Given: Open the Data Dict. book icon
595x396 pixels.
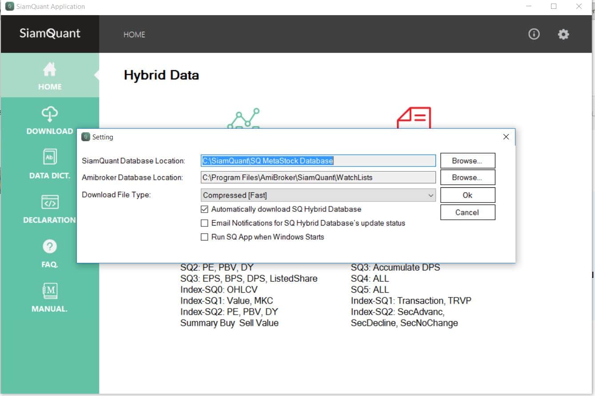Looking at the screenshot, I should 49,158.
